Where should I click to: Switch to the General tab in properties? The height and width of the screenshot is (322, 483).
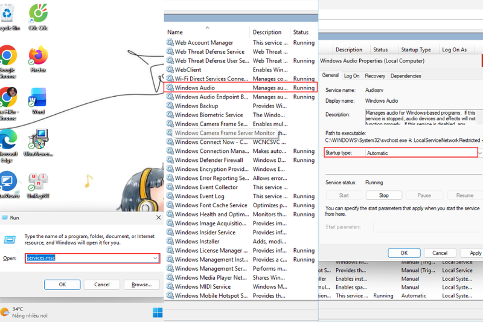330,75
